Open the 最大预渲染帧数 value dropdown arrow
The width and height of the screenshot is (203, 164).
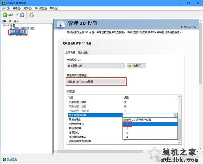(176, 115)
